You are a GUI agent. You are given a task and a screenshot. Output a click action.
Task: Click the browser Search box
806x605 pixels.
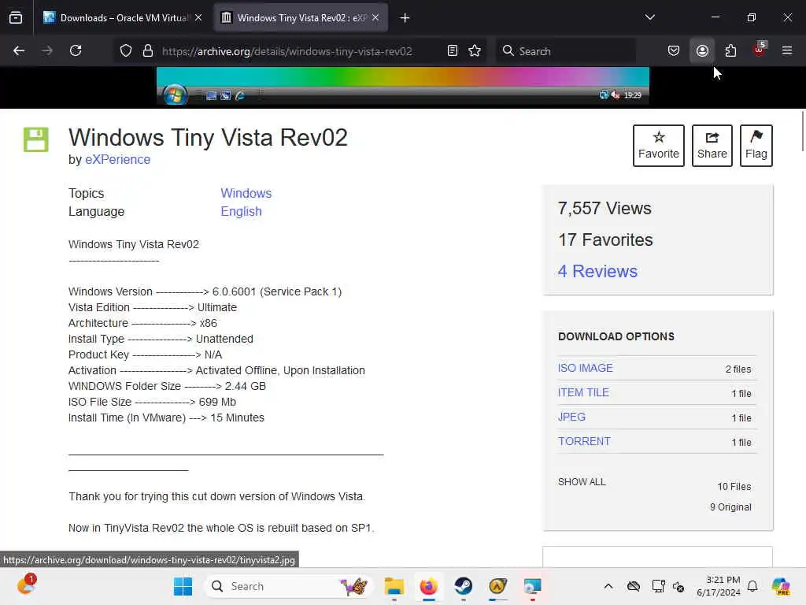565,51
